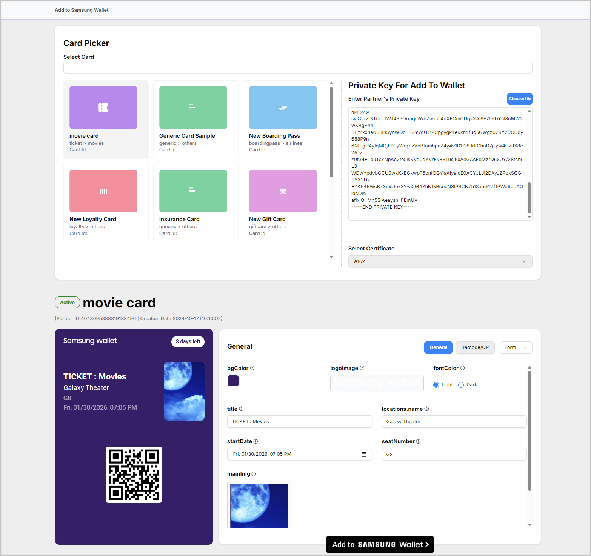Select the New Gift Card ribbon icon
This screenshot has width=591, height=556.
[x=283, y=191]
